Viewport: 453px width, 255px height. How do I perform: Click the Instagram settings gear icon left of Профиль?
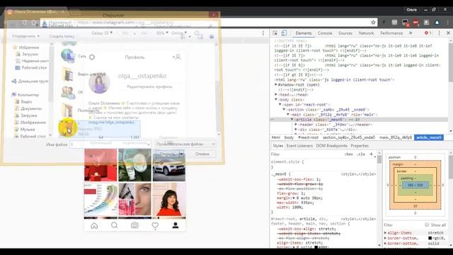92,57
